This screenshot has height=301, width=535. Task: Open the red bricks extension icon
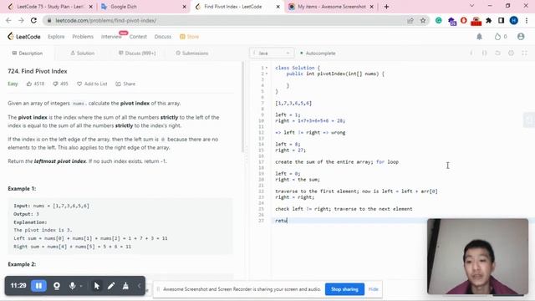tap(476, 21)
